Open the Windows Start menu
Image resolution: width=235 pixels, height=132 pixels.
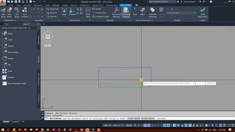[x=3, y=129]
